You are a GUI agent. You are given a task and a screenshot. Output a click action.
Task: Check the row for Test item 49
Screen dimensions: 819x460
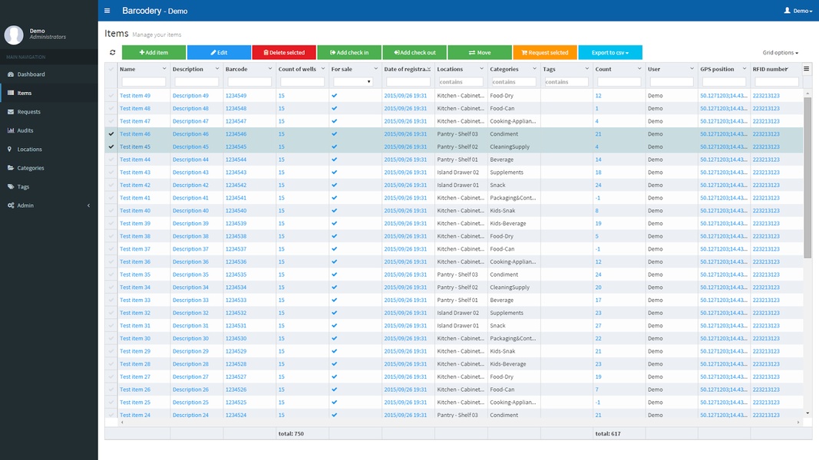[x=111, y=95]
